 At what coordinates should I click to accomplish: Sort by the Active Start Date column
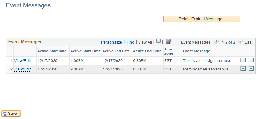52,51
